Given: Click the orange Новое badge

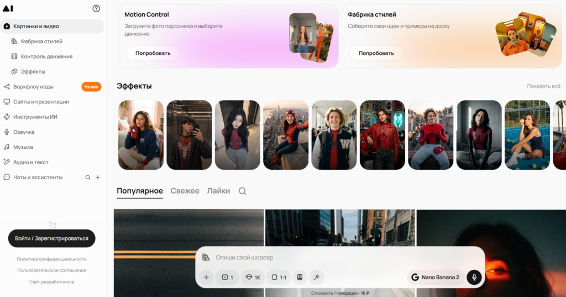Looking at the screenshot, I should pyautogui.click(x=91, y=87).
